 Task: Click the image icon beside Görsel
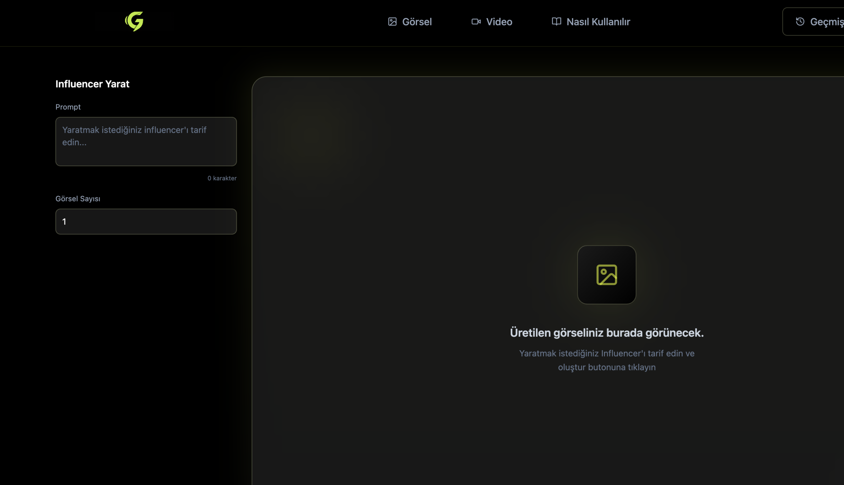392,22
